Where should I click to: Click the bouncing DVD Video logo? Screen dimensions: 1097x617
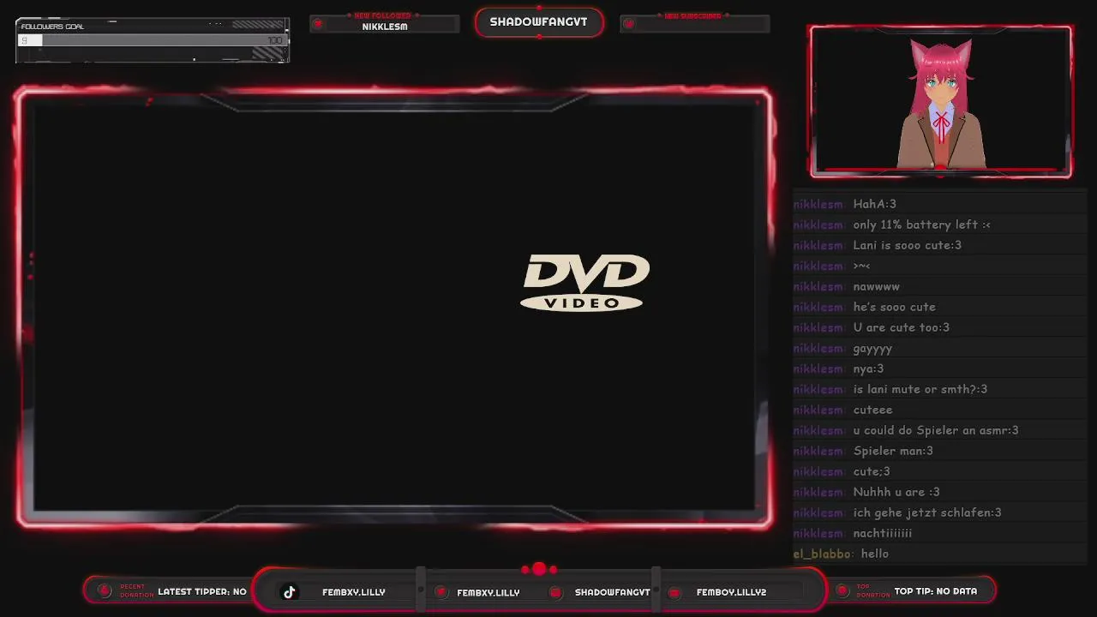click(585, 283)
